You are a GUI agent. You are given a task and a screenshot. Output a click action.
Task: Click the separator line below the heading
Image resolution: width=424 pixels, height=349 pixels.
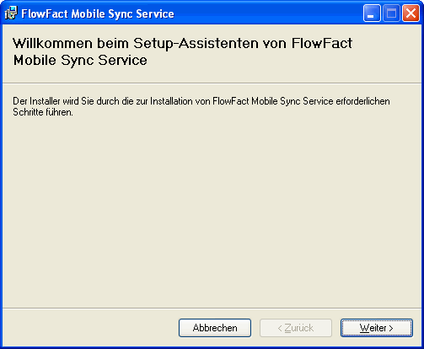click(x=212, y=83)
